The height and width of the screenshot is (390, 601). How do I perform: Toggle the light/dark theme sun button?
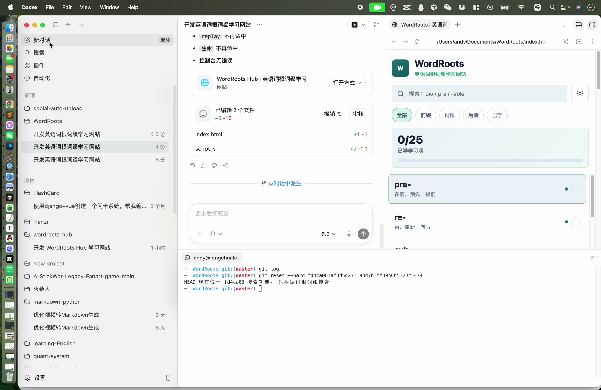tap(580, 94)
